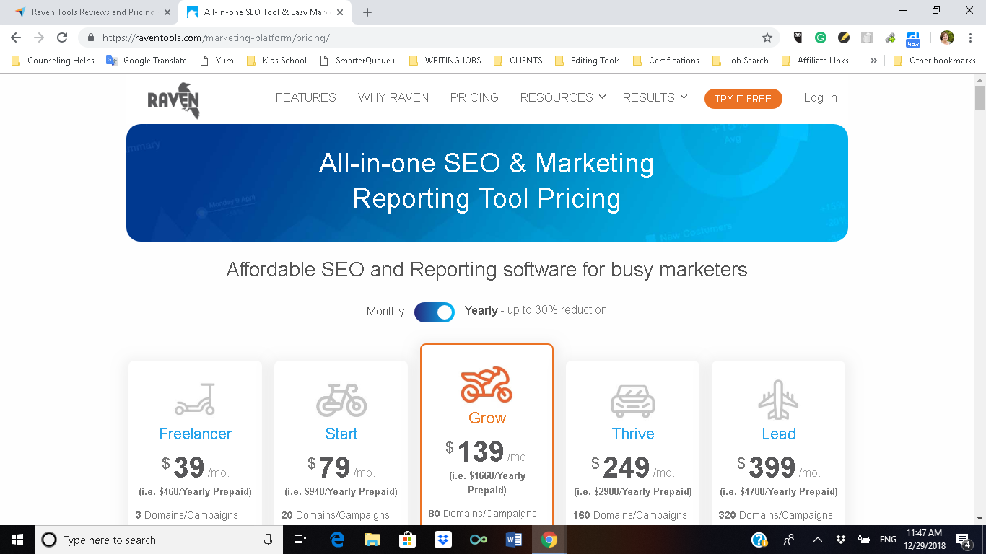Open the SmarterQueue+ bookmark
986x554 pixels.
pos(358,61)
